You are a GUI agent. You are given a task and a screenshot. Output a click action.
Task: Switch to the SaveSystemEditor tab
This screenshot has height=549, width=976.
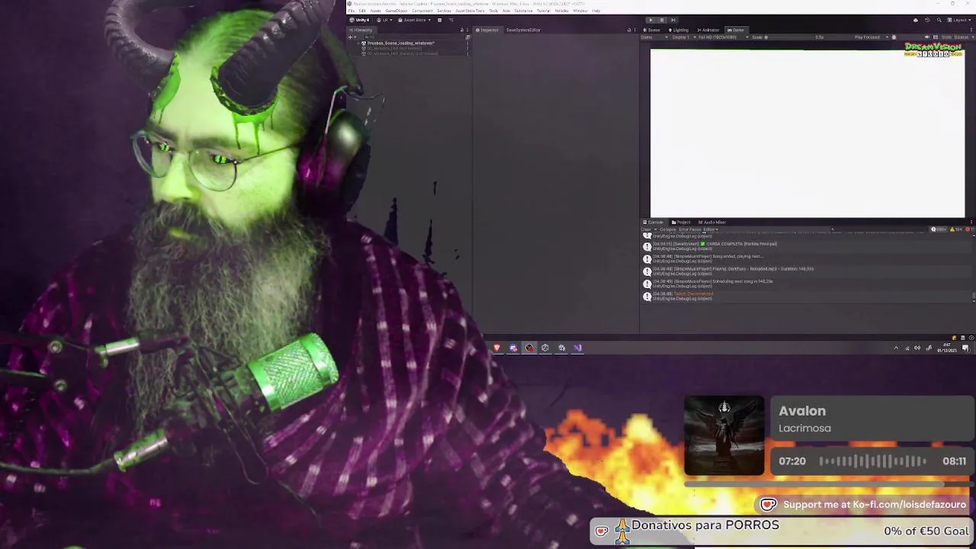tap(522, 30)
